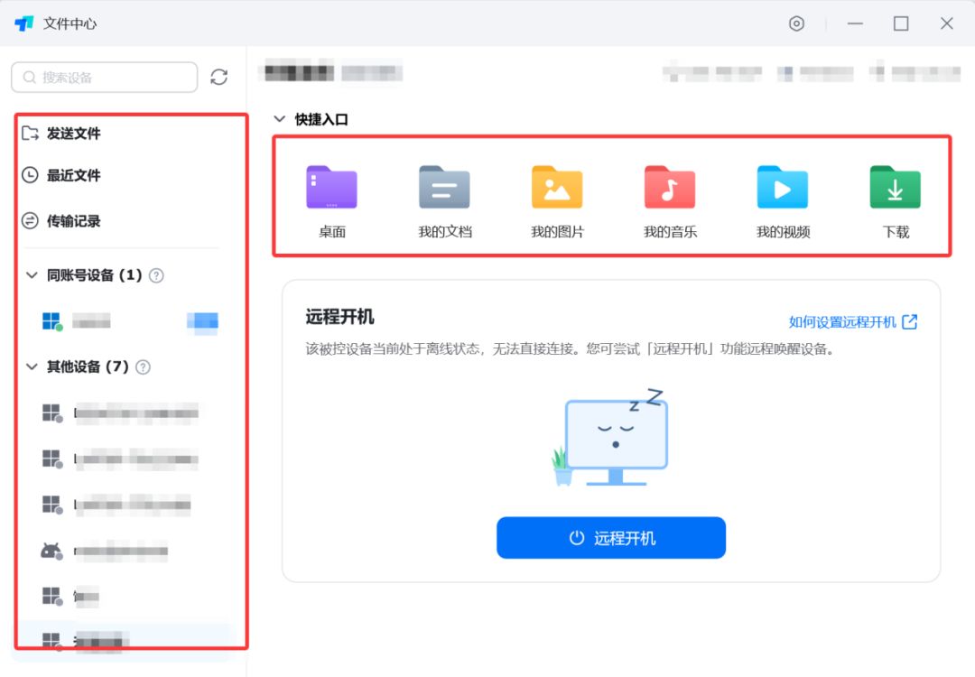Open settings gear in title bar
975x677 pixels.
[796, 23]
